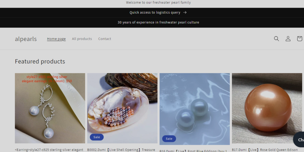Open the Contact menu item

click(x=104, y=39)
